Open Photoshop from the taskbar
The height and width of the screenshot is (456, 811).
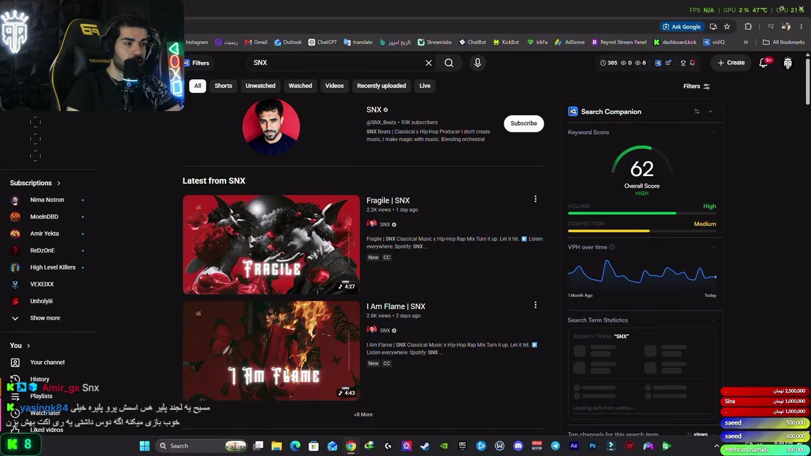[592, 446]
